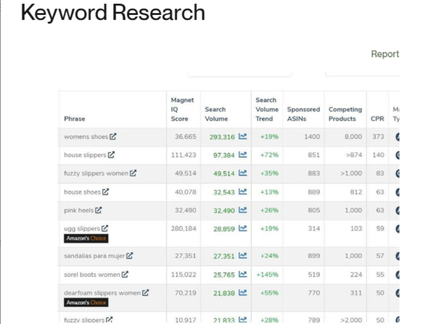
Task: Click the house shoes phrase
Action: tap(83, 192)
